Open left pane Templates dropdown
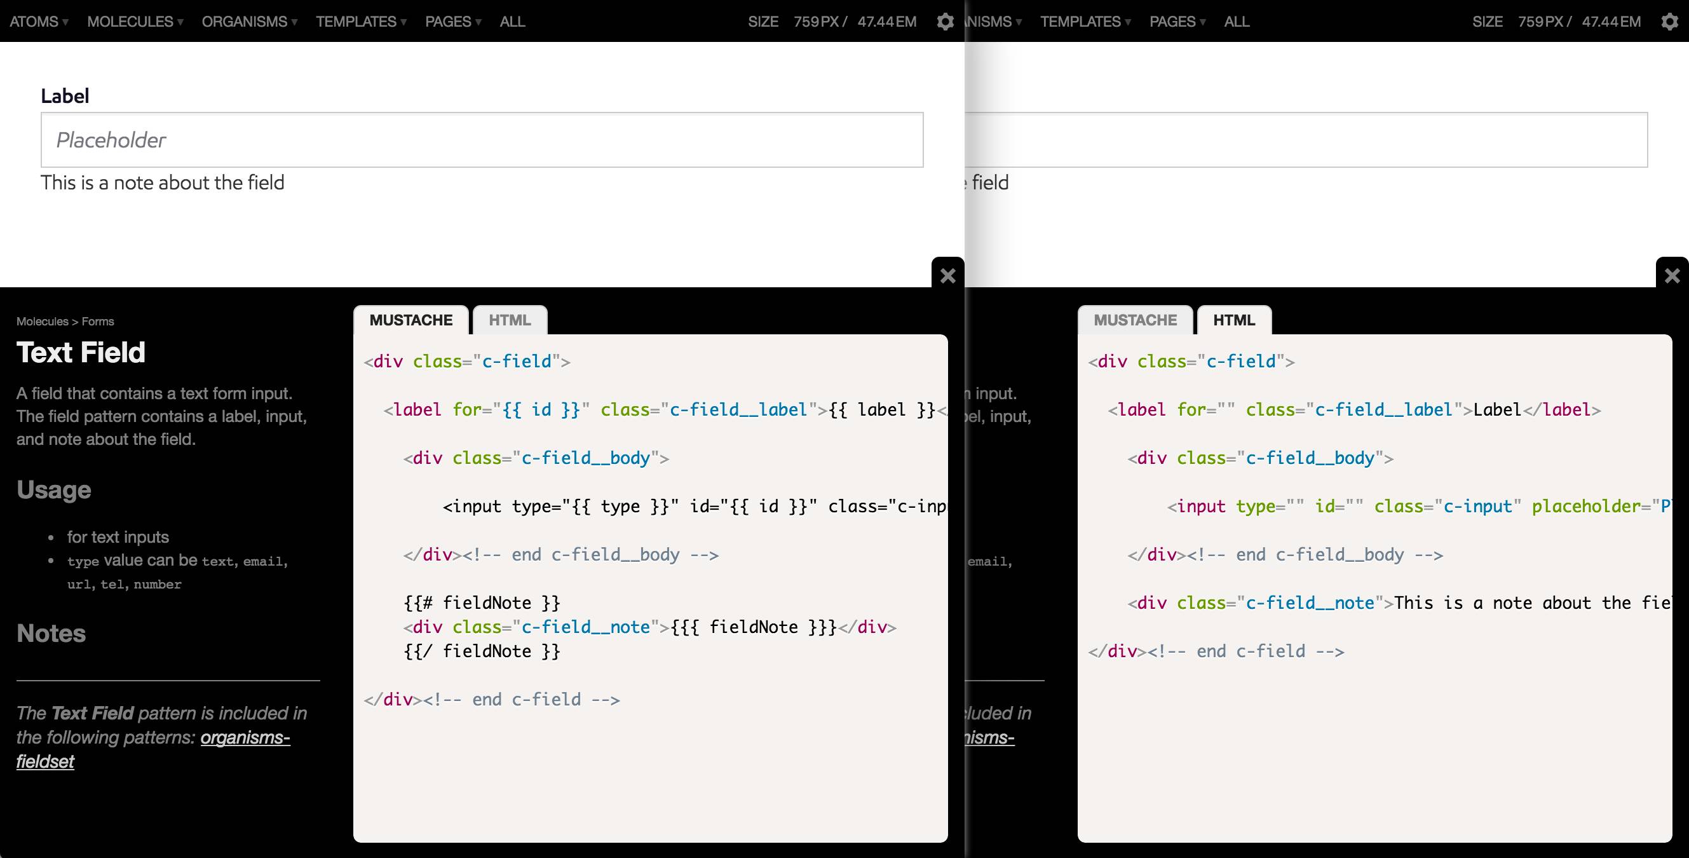Screen dimensions: 1689x858 [x=361, y=22]
